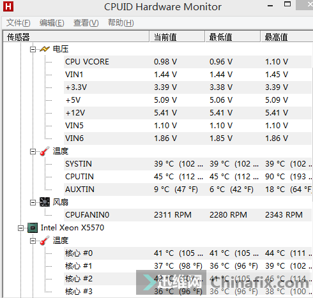This screenshot has height=298, width=313.
Task: Open the 文件(F) menu
Action: coord(19,23)
